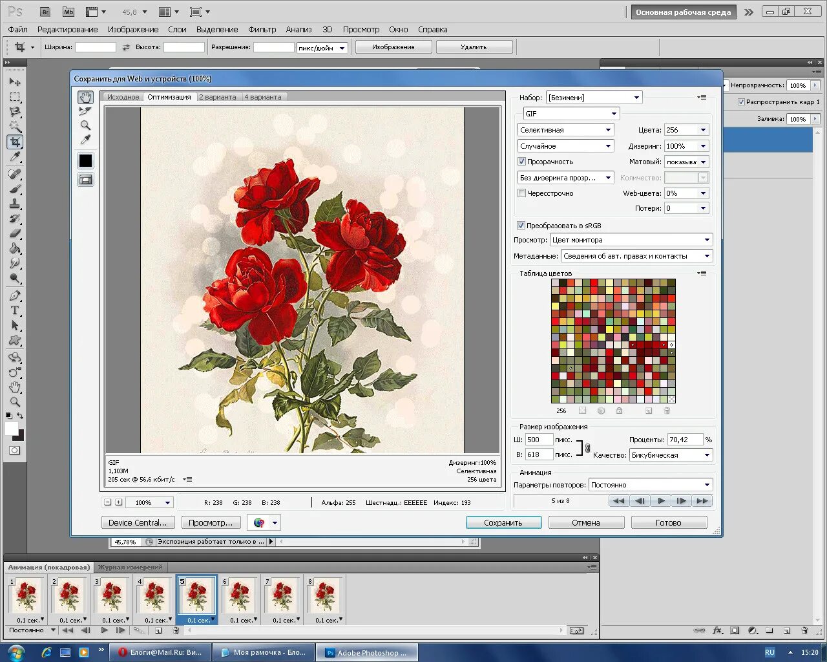827x662 pixels.
Task: Click the black eyedropper color swatch
Action: (x=85, y=160)
